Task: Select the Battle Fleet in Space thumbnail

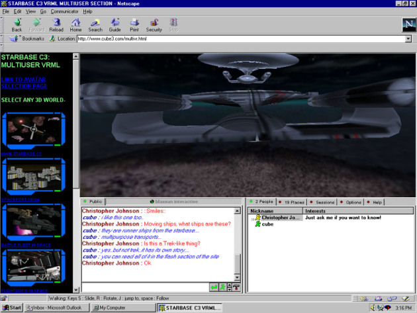Action: point(34,222)
